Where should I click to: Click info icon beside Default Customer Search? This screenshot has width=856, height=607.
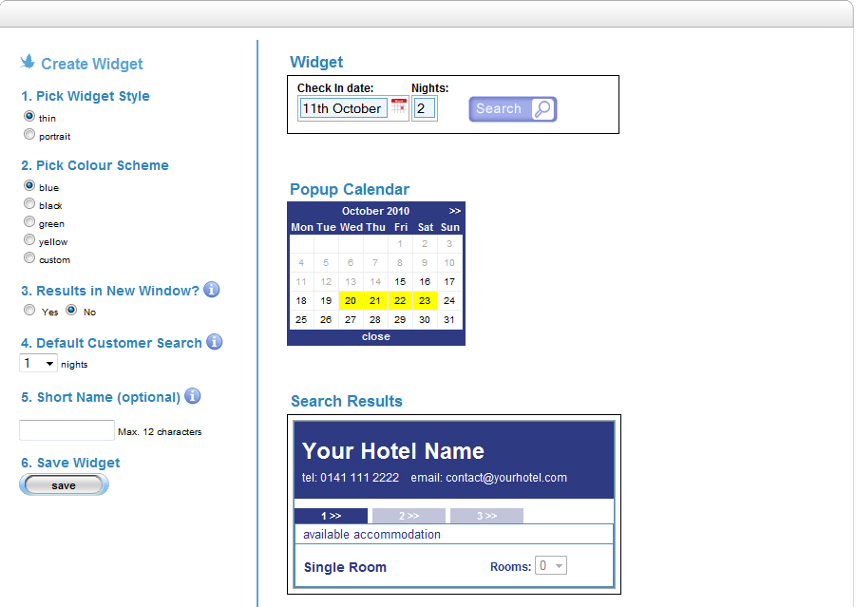(215, 342)
